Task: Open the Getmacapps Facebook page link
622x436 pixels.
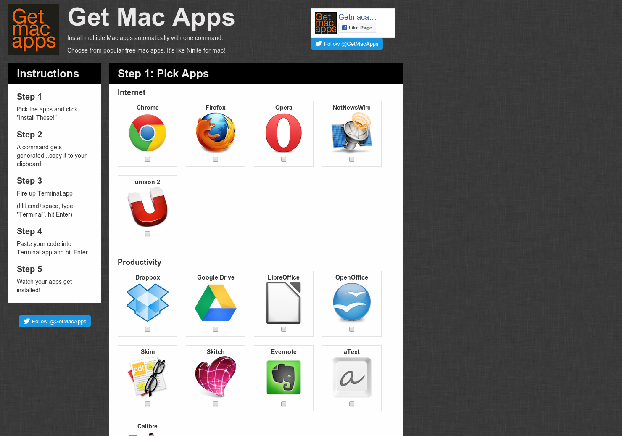Action: coord(357,17)
